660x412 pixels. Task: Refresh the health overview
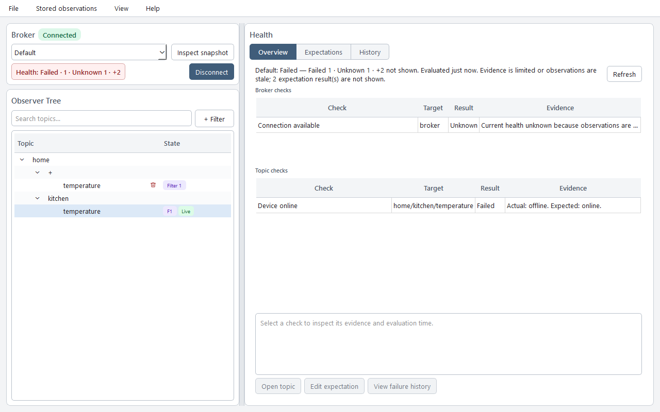point(624,74)
